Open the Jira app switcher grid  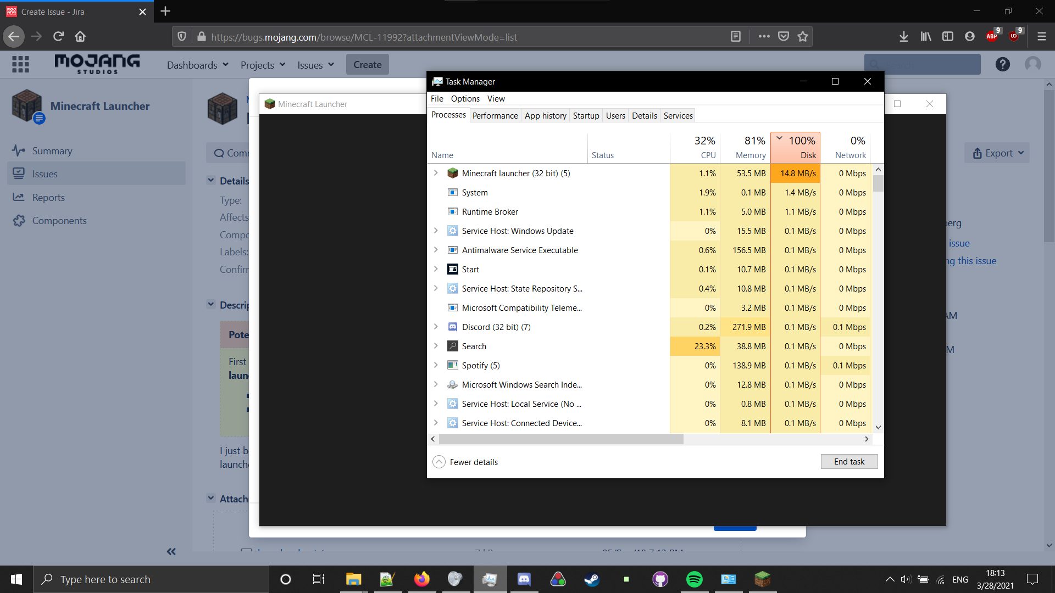pos(20,65)
